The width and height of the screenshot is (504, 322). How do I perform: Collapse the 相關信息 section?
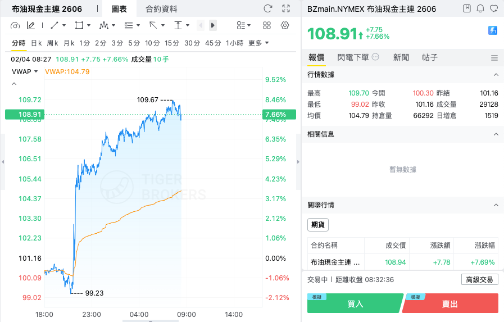pos(496,134)
